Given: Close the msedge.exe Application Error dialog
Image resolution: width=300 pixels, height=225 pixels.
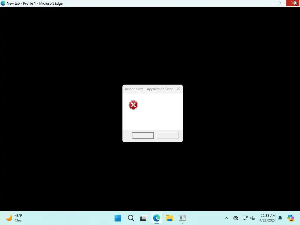Looking at the screenshot, I should pos(178,89).
